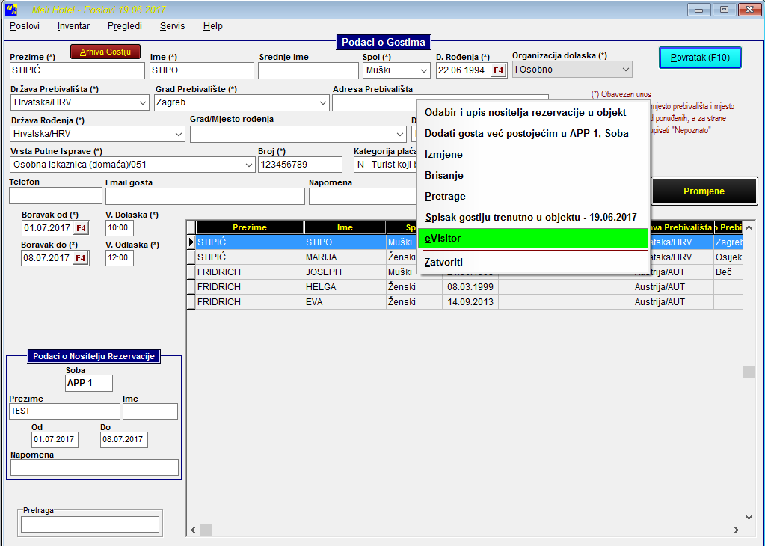Screen dimensions: 765x546
Task: Select the row marker arrow beside STIPIĆ STIPO
Action: 191,242
